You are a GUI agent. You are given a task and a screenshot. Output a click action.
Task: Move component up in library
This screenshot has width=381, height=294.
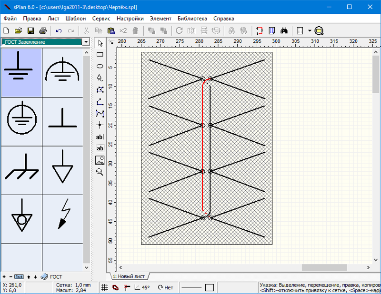click(x=29, y=277)
